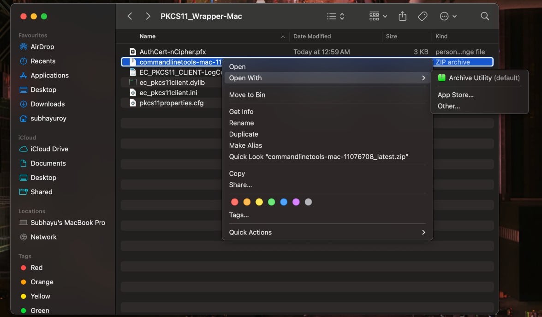Image resolution: width=542 pixels, height=317 pixels.
Task: Select Get Info in the context menu
Action: pyautogui.click(x=241, y=112)
